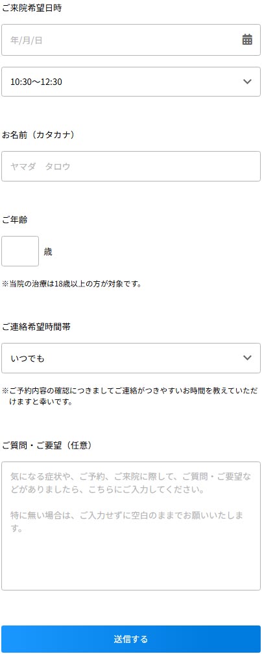The image size is (262, 654).
Task: Click the chevron on いつでも selector
Action: 247,357
